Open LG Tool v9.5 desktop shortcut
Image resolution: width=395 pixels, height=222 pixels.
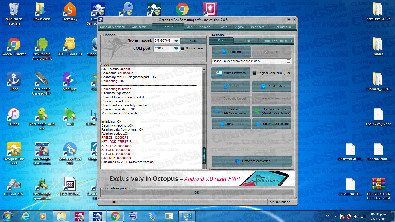click(x=14, y=187)
